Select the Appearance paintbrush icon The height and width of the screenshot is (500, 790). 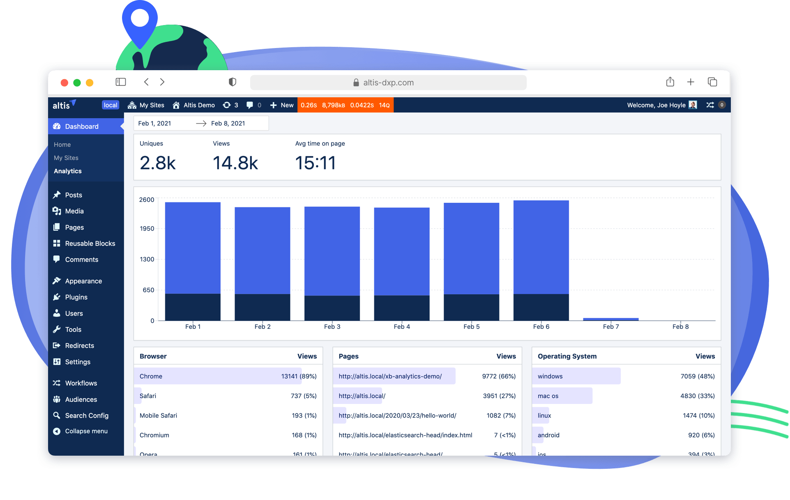coord(57,280)
